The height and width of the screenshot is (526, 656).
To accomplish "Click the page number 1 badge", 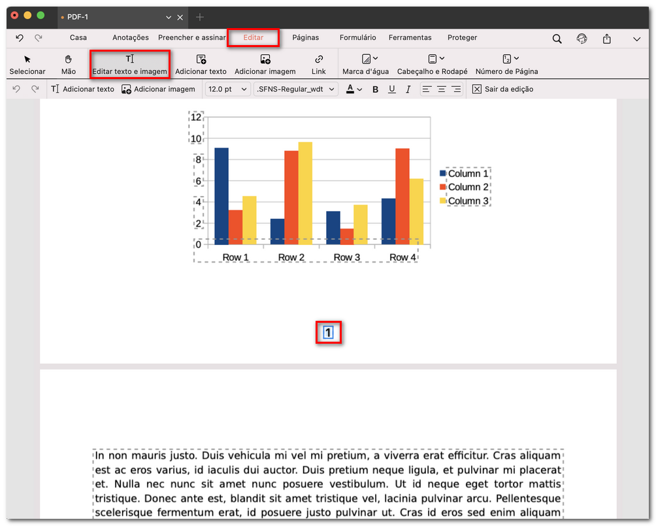I will [329, 333].
